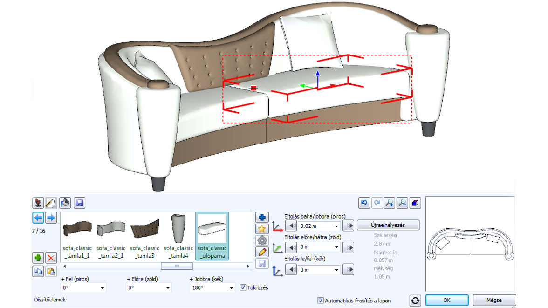548x308 pixels.
Task: Toggle the 3D cube view mode
Action: point(415,203)
